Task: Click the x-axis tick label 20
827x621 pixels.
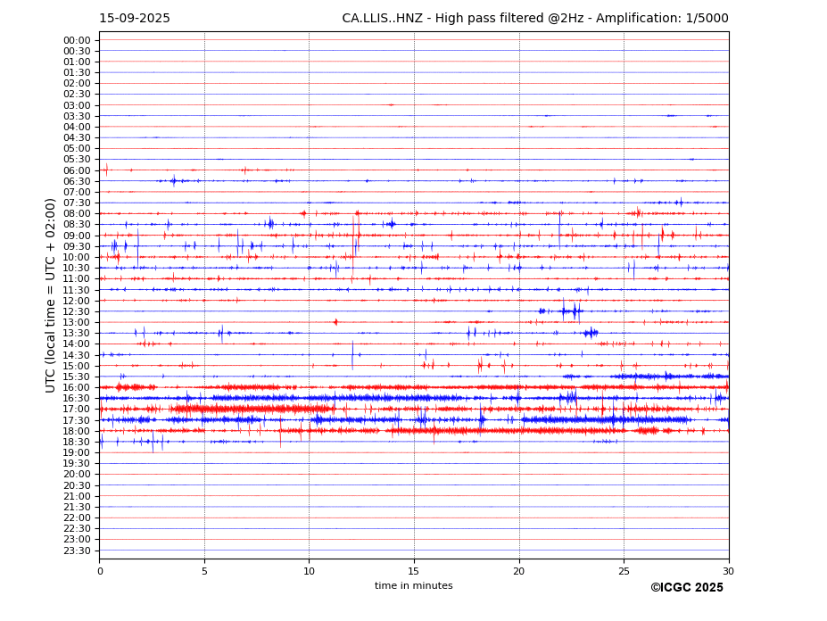Action: (x=519, y=571)
